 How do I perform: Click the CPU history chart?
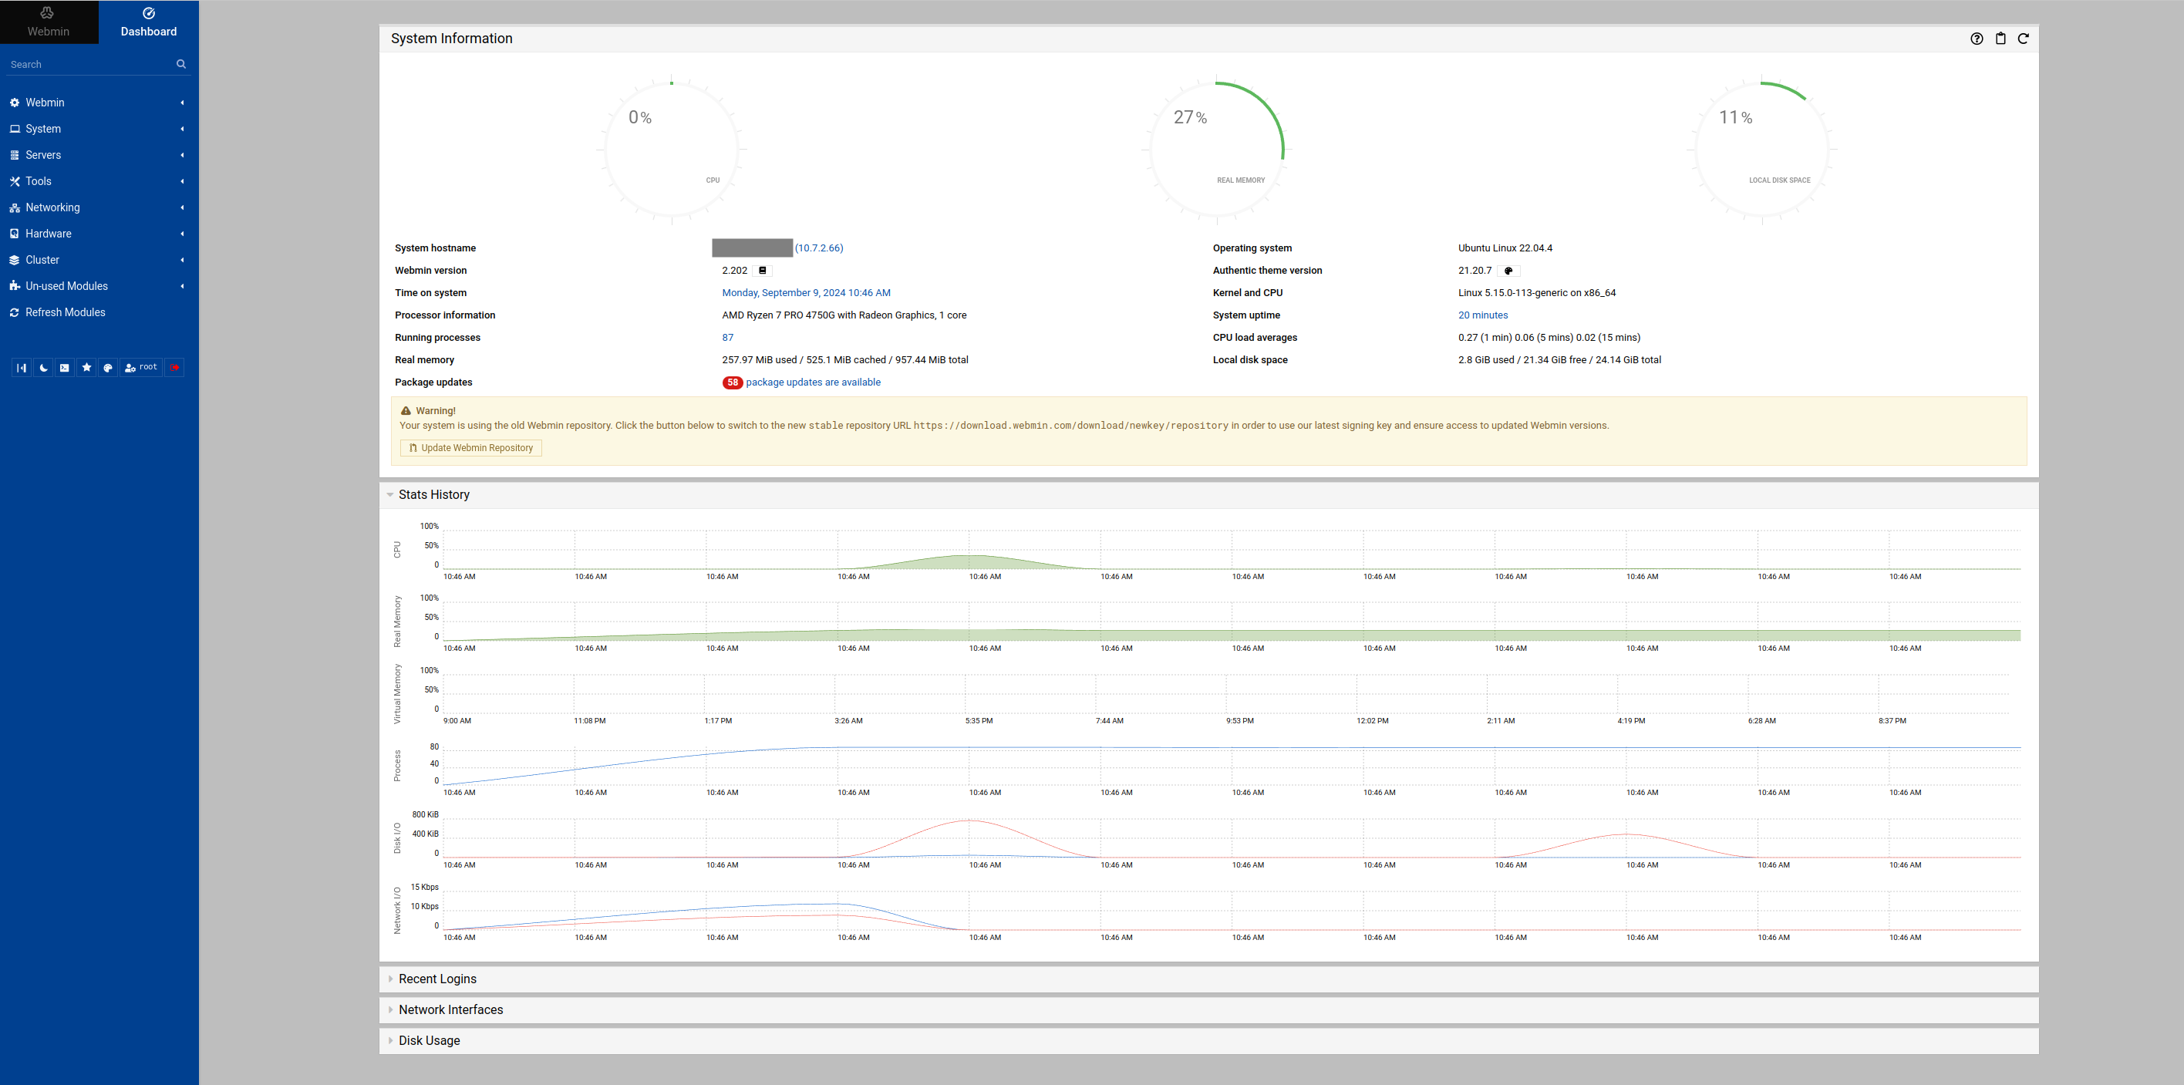point(1232,550)
